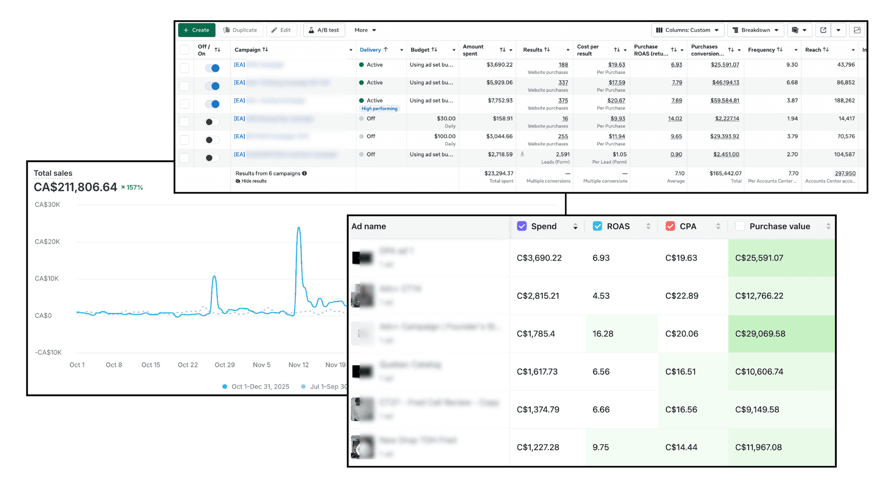Image resolution: width=875 pixels, height=492 pixels.
Task: Check the select-all campaigns checkbox
Action: (185, 50)
